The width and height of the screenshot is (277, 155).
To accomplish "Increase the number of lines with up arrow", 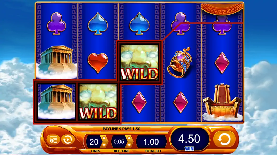I will pos(104,138).
